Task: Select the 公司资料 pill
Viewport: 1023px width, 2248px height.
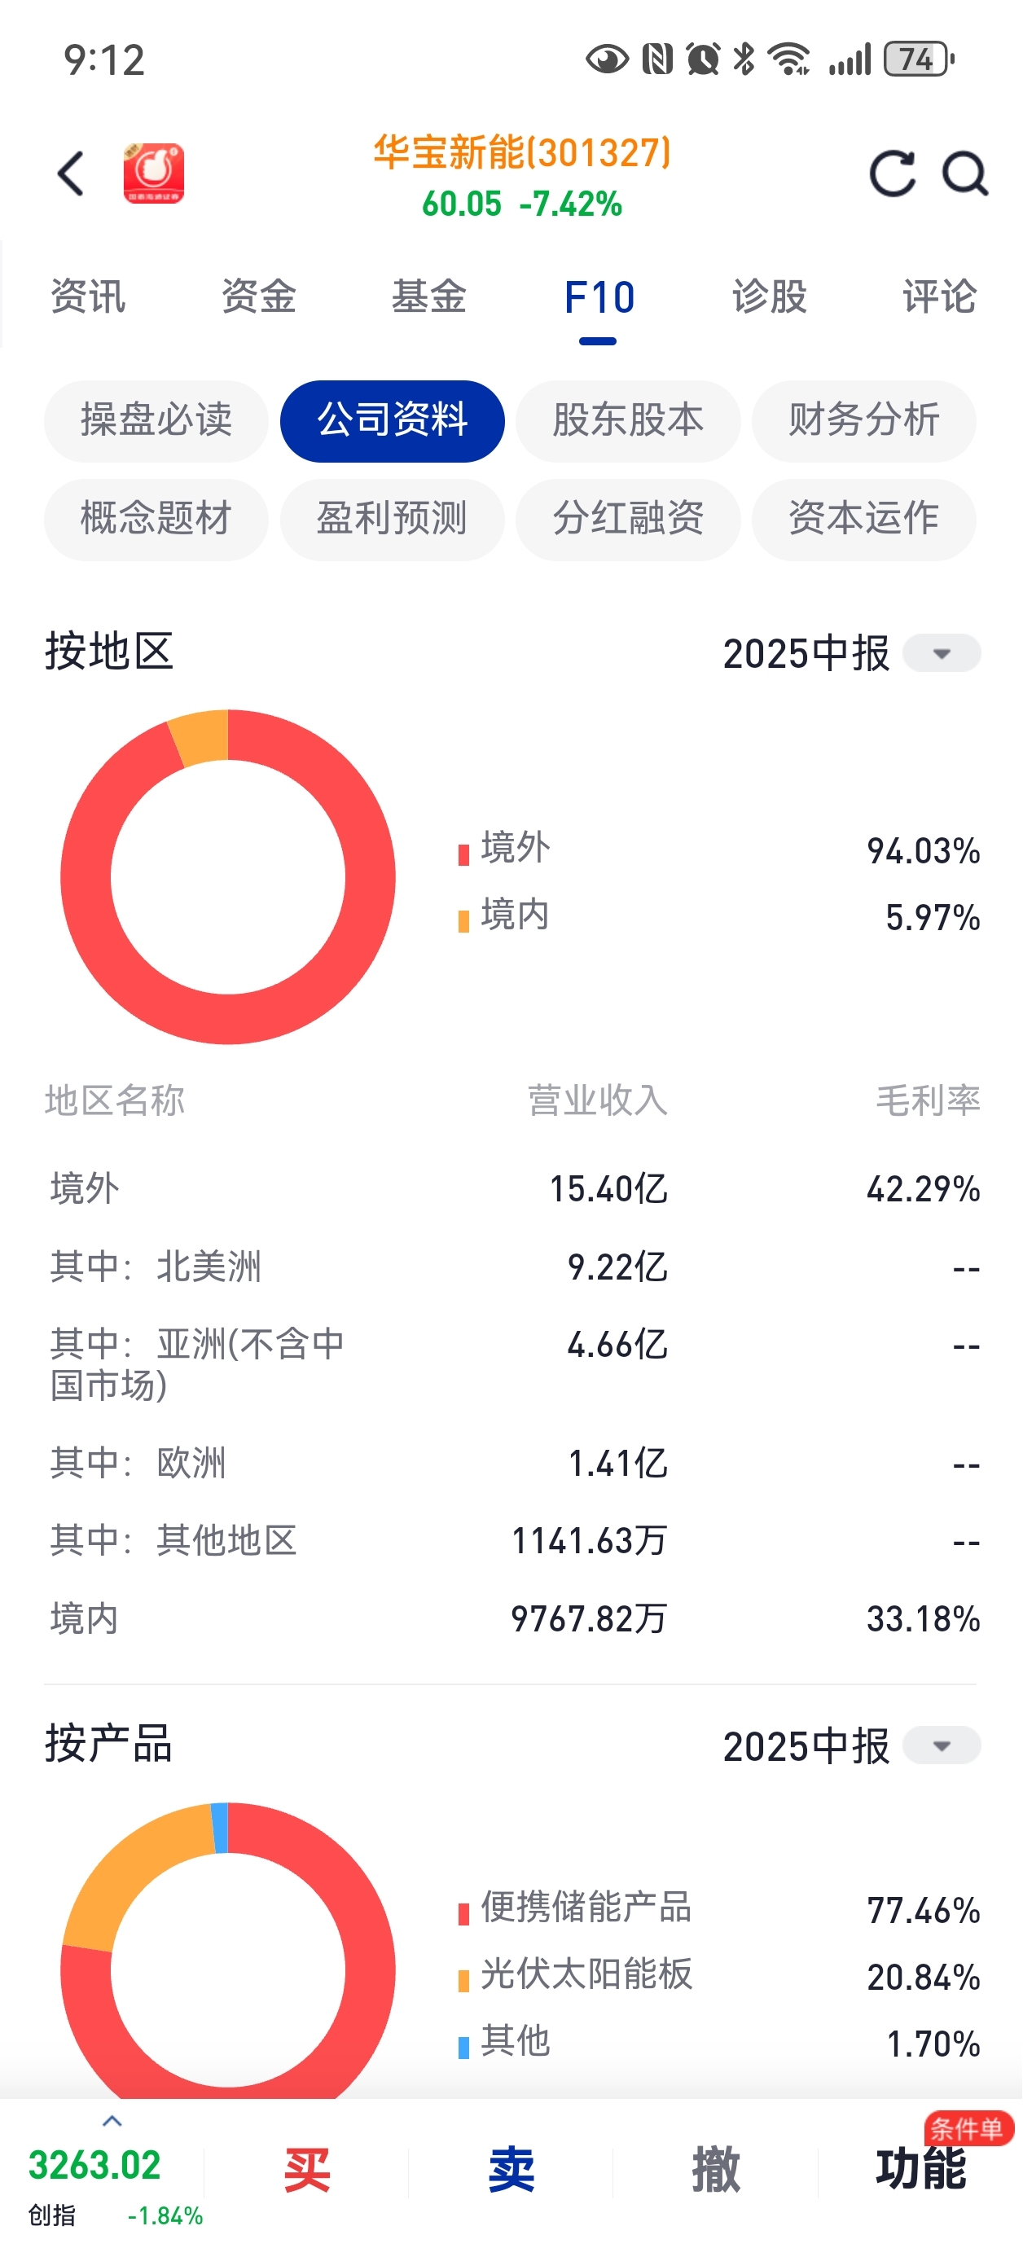Action: [392, 420]
